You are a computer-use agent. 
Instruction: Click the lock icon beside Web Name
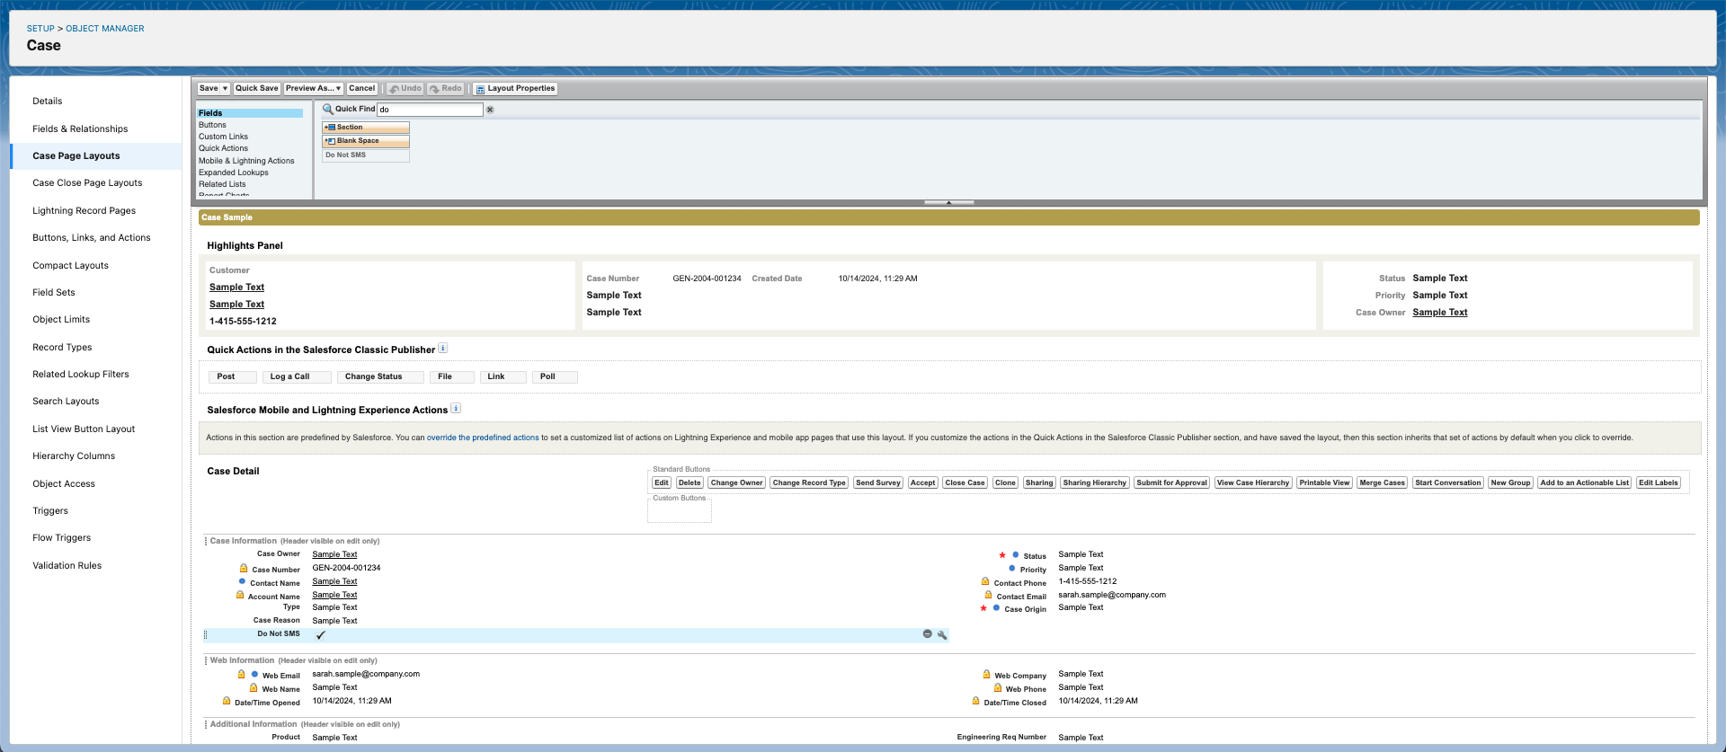254,687
